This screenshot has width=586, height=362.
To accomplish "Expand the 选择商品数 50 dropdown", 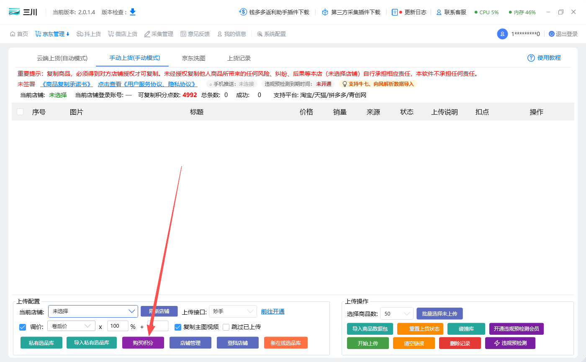I will pyautogui.click(x=397, y=313).
